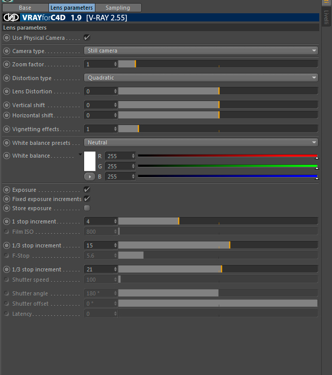Click animation dot next to Shutter offset
The image size is (332, 375).
coord(7,303)
